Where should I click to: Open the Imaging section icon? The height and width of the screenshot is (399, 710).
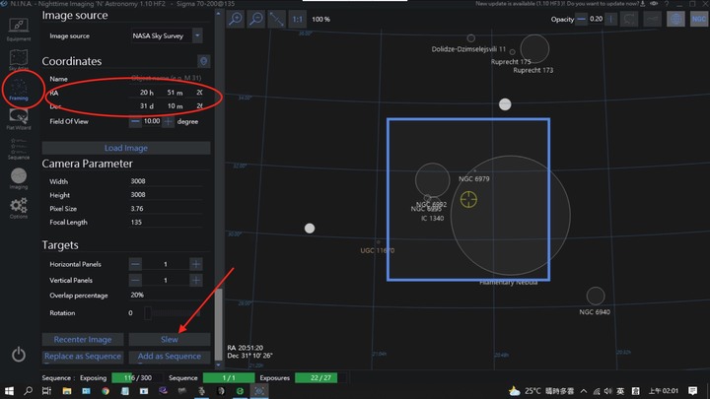click(x=18, y=177)
